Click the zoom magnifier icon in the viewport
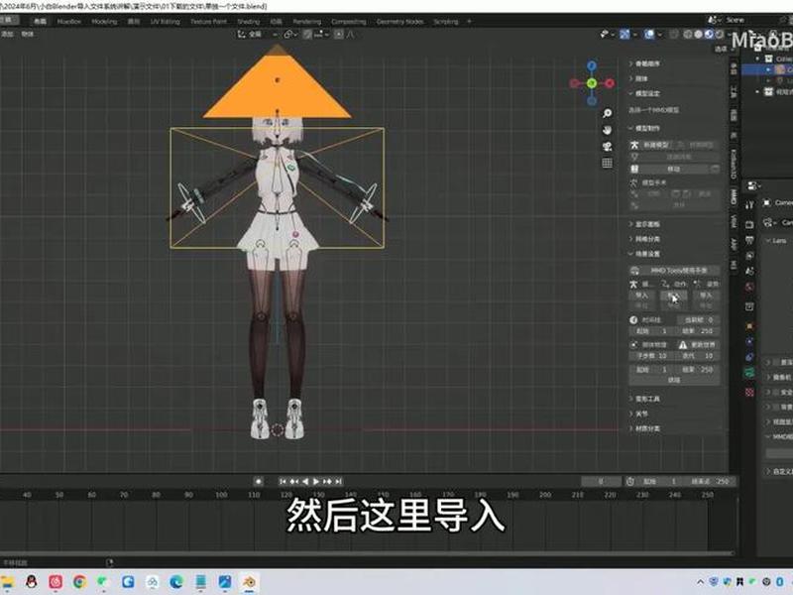793x595 pixels. (x=607, y=113)
